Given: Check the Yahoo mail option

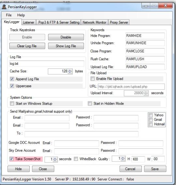Looking at the screenshot, I should (151, 115).
